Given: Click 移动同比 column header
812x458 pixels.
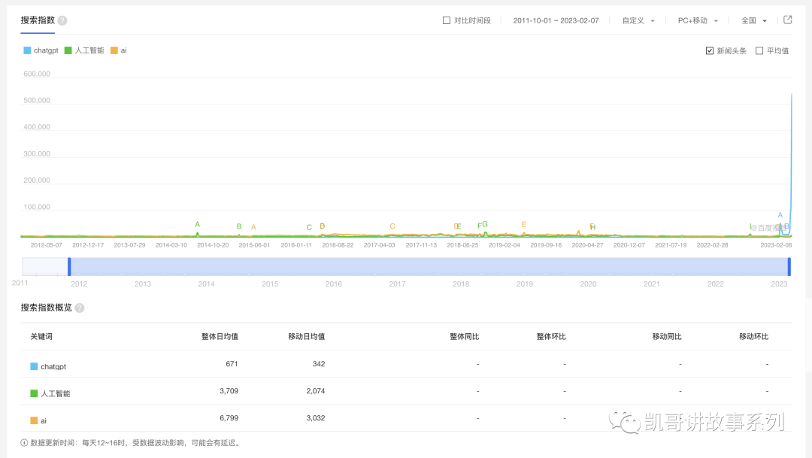Looking at the screenshot, I should [667, 337].
